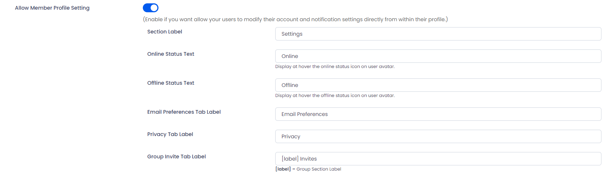Image resolution: width=610 pixels, height=181 pixels.
Task: Click the 'Group Invite Tab Label' caption
Action: point(177,156)
